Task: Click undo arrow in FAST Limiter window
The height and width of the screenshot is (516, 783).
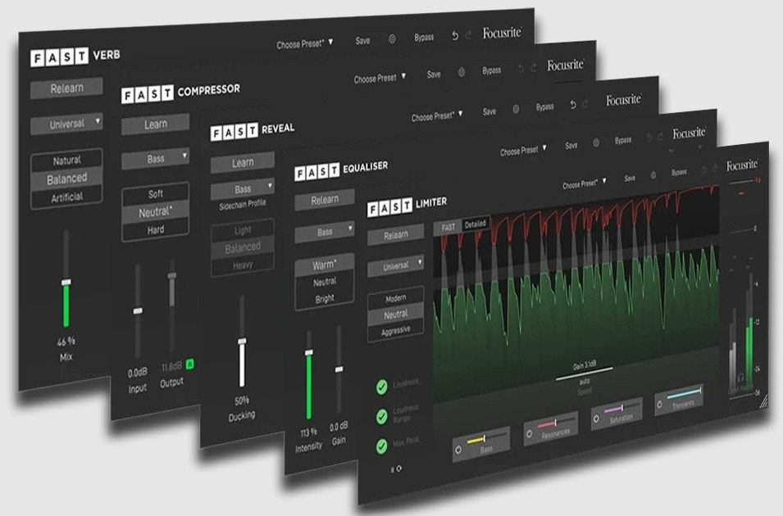Action: [x=704, y=170]
